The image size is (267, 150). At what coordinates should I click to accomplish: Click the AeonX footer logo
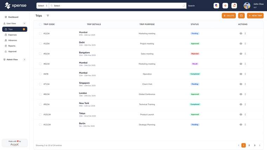[14, 144]
